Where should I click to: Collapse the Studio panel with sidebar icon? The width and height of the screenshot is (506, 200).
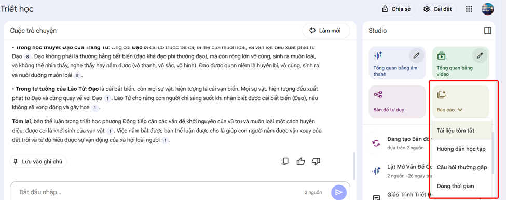[488, 31]
